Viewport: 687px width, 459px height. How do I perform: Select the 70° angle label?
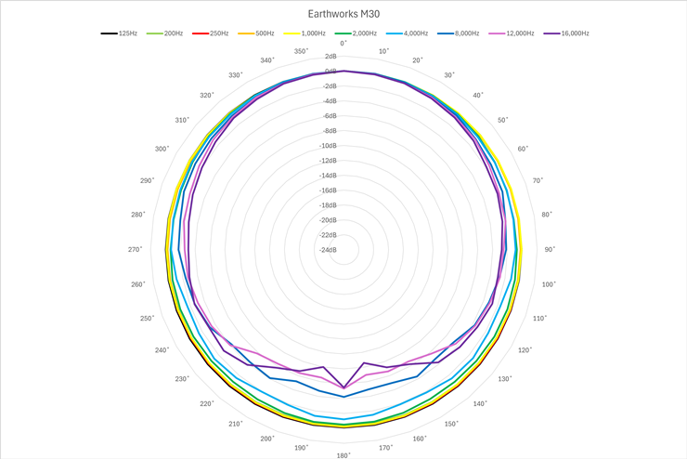[x=538, y=180]
